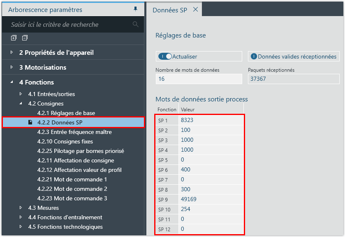
Task: Collapse the 4.2 Consignes subtree
Action: pyautogui.click(x=21, y=103)
